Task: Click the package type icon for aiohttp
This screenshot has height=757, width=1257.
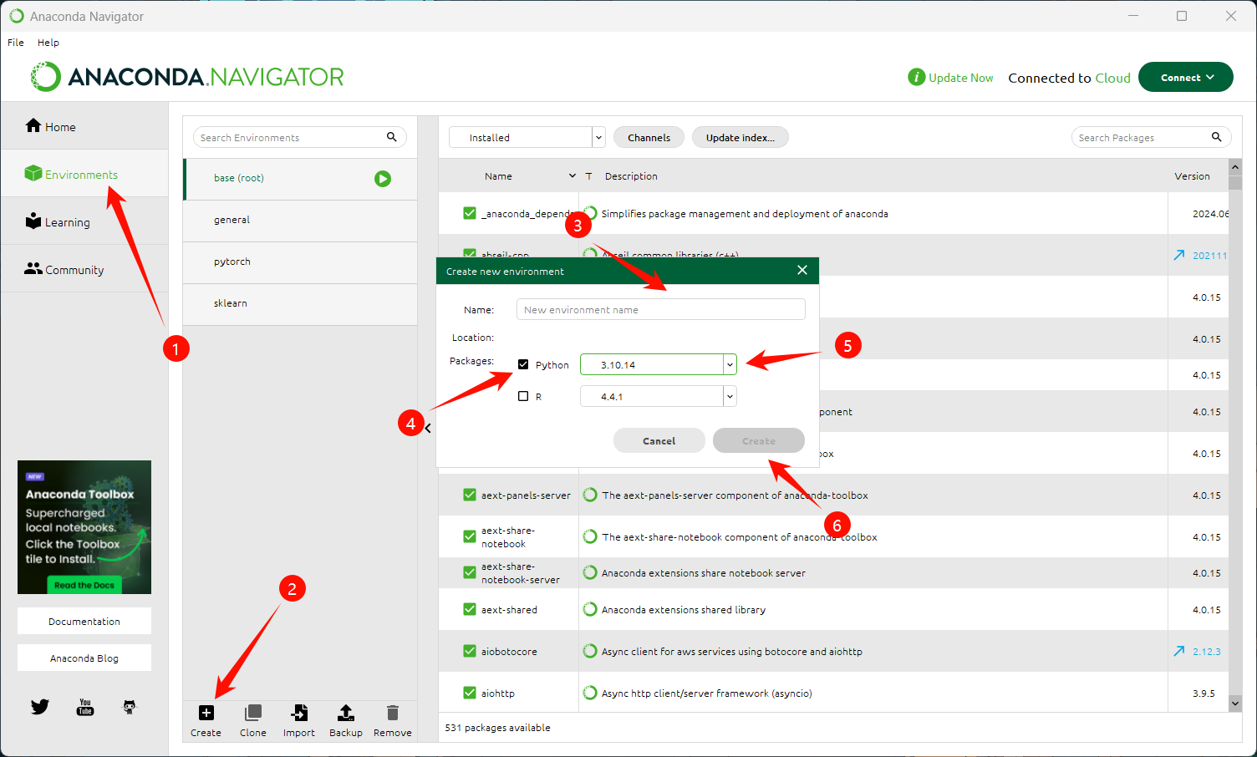Action: click(x=590, y=693)
